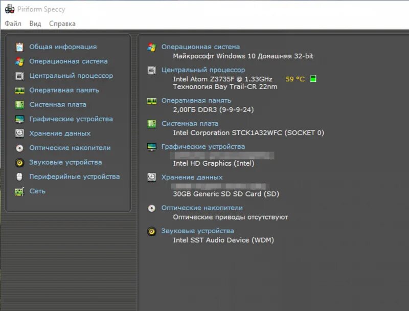Click the Технология Bay Trail-CR 22nm text
Viewport: 409px width, 311px height.
pyautogui.click(x=225, y=86)
